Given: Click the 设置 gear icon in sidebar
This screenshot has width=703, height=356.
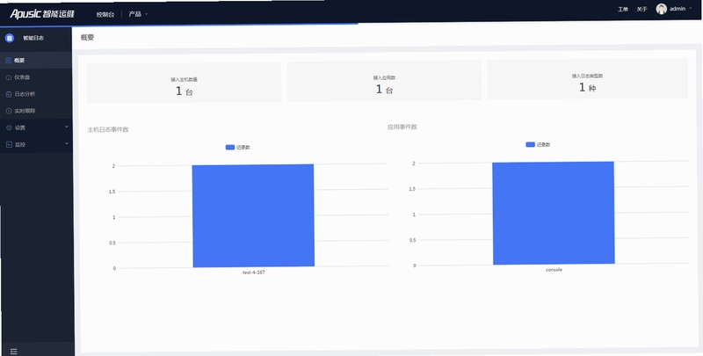Looking at the screenshot, I should pos(9,127).
